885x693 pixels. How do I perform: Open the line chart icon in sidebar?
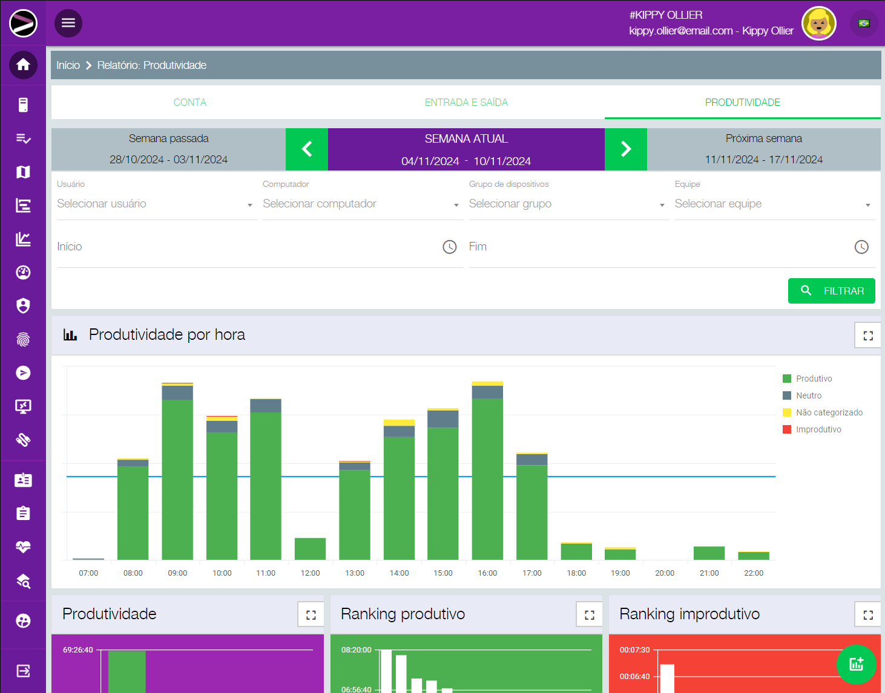[23, 239]
